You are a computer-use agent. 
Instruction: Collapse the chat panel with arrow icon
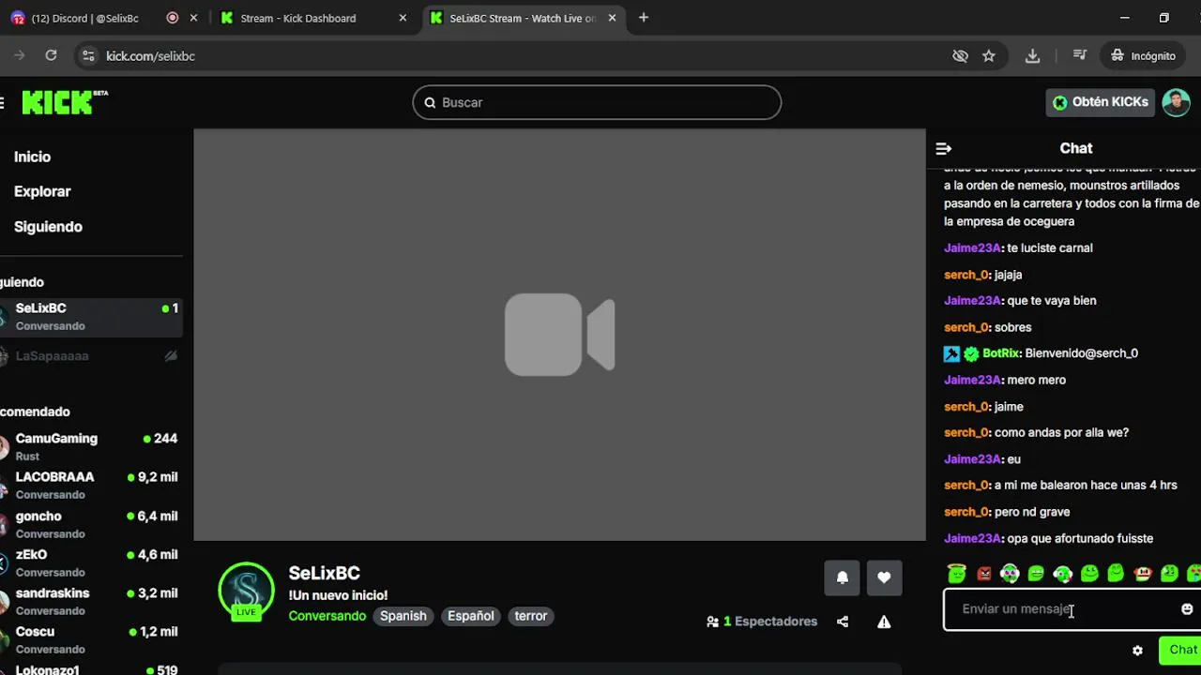tap(944, 148)
